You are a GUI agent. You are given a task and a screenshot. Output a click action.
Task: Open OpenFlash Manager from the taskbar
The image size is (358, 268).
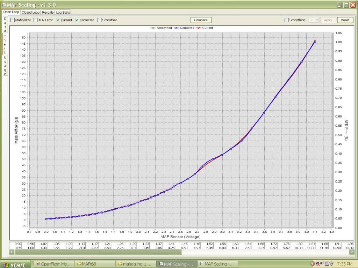[54, 264]
